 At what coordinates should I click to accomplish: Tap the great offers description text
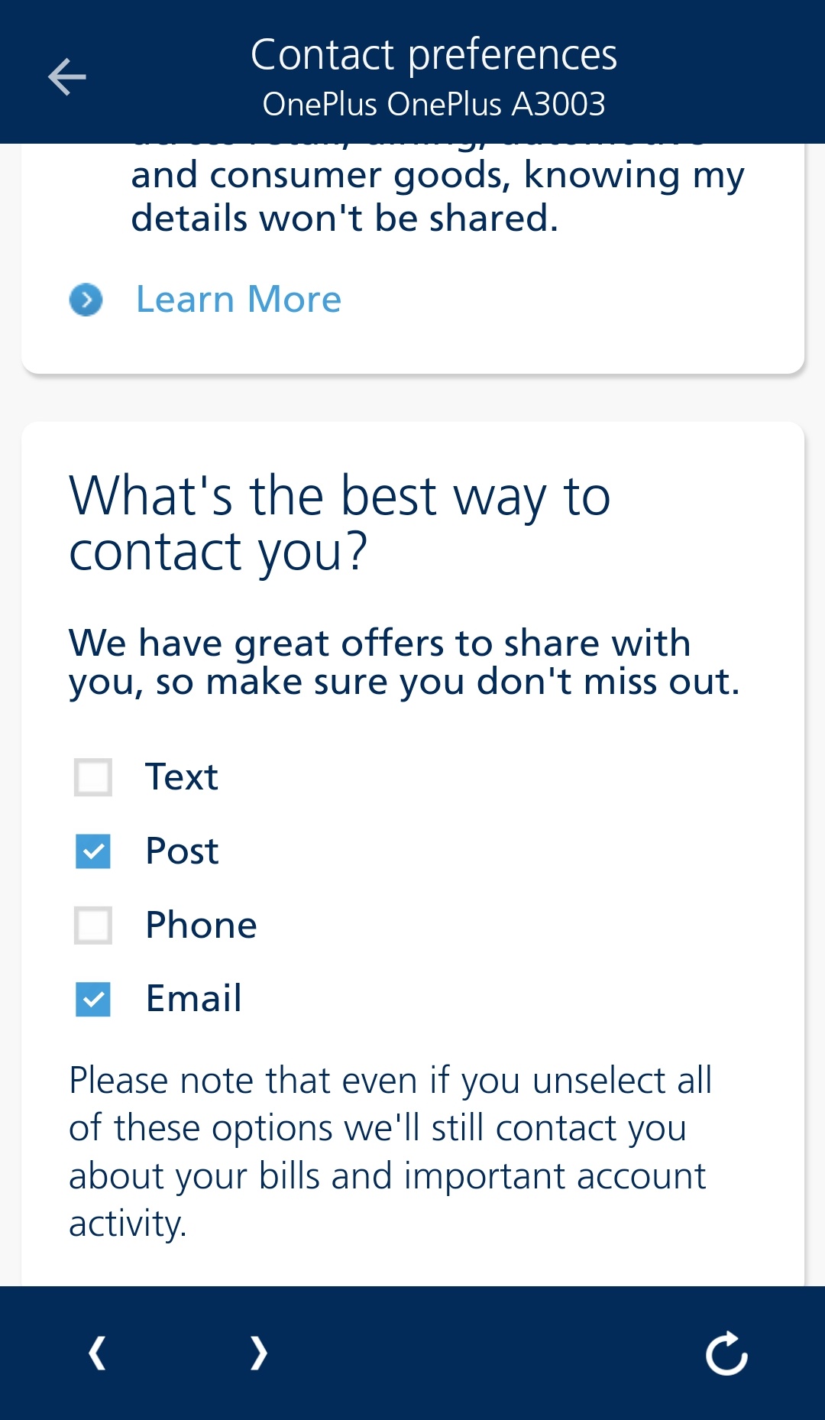pos(405,662)
